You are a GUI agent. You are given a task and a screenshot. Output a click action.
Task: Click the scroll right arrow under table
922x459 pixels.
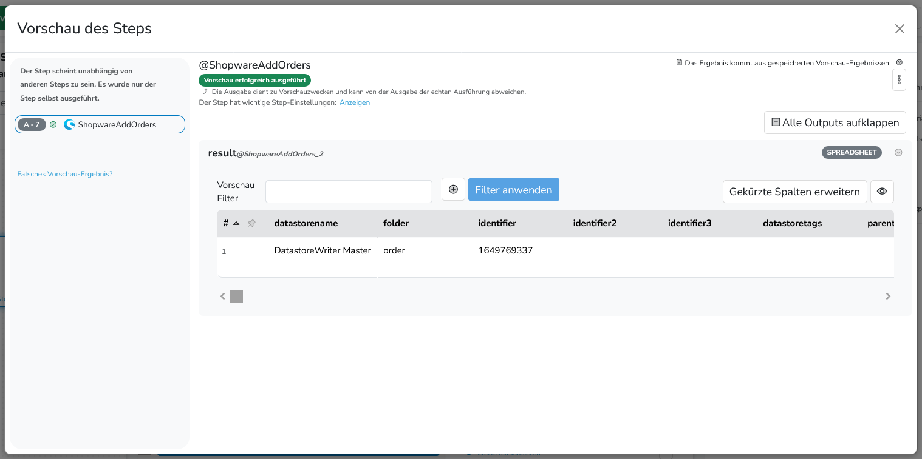(888, 297)
